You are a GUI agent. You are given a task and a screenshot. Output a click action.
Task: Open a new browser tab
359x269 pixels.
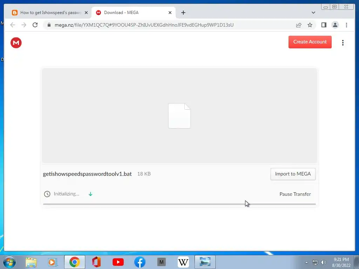(183, 13)
